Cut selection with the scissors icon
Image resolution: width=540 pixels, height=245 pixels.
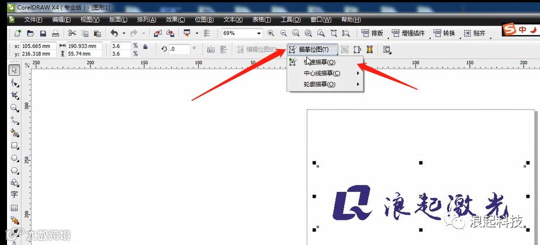click(x=72, y=33)
